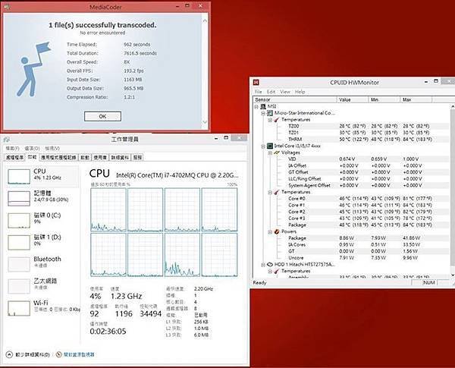Click thermometer icon of Micro-Star Temperatures node
Screen dimensions: 455x368
coord(277,120)
